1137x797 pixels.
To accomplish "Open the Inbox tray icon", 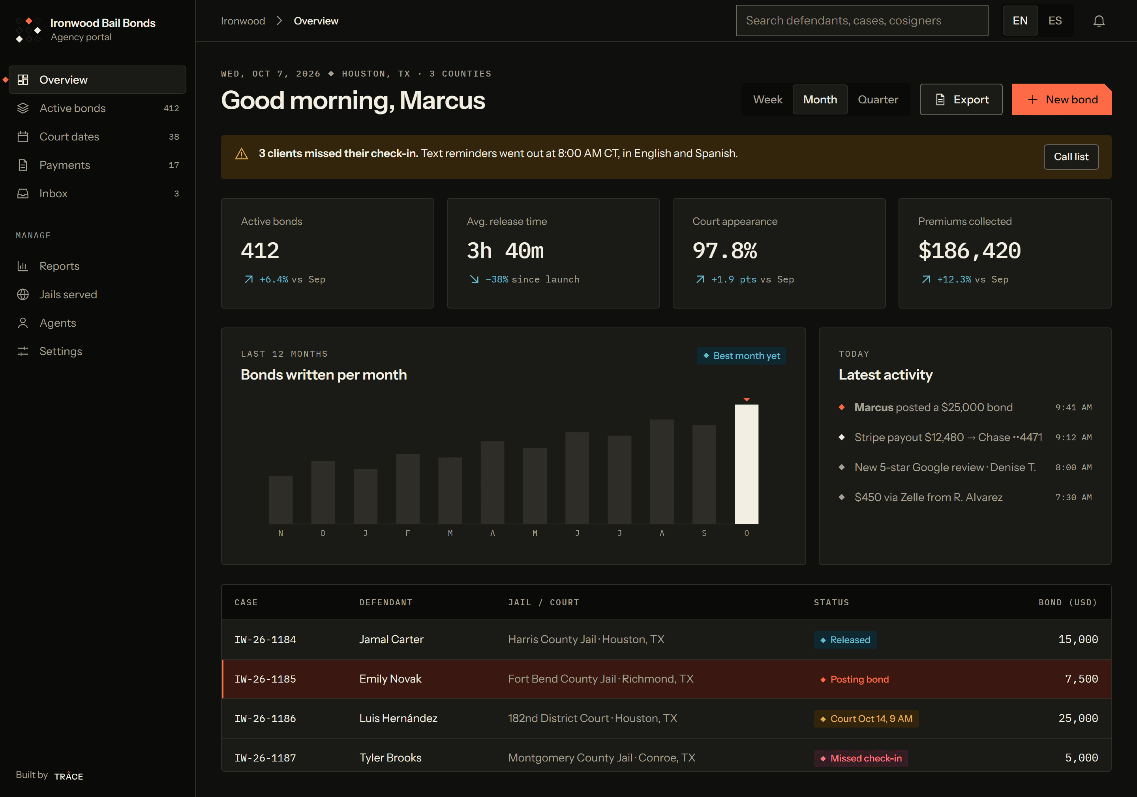I will coord(23,194).
